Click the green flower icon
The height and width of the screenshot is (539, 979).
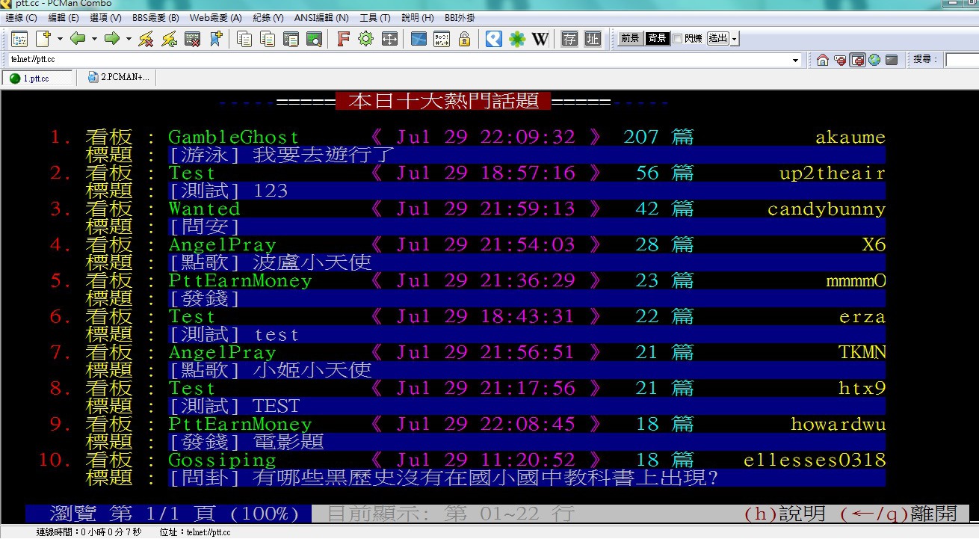517,39
